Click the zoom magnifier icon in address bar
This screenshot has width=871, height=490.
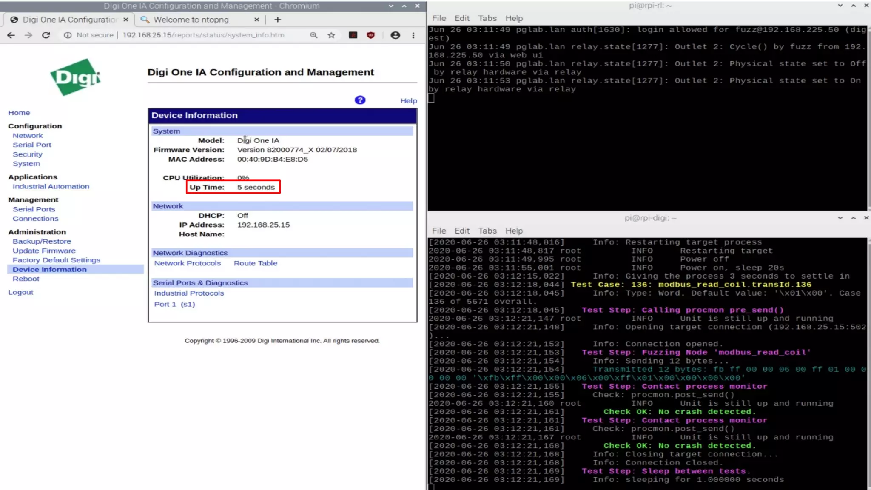pyautogui.click(x=313, y=35)
